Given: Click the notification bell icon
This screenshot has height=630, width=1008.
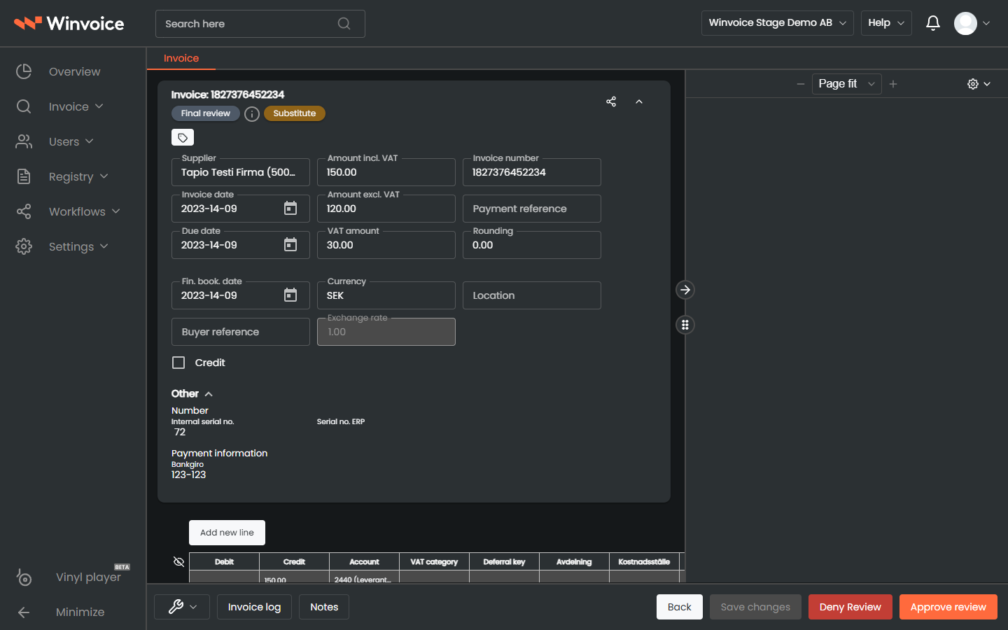Looking at the screenshot, I should coord(933,23).
